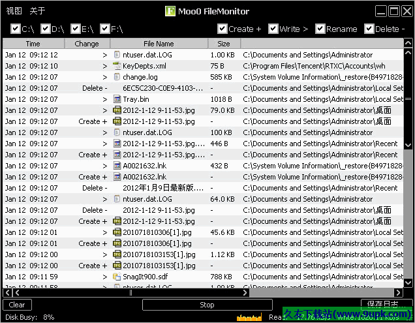Click the horizontal scrollbar thumb
This screenshot has height=323, width=415.
pos(131,292)
